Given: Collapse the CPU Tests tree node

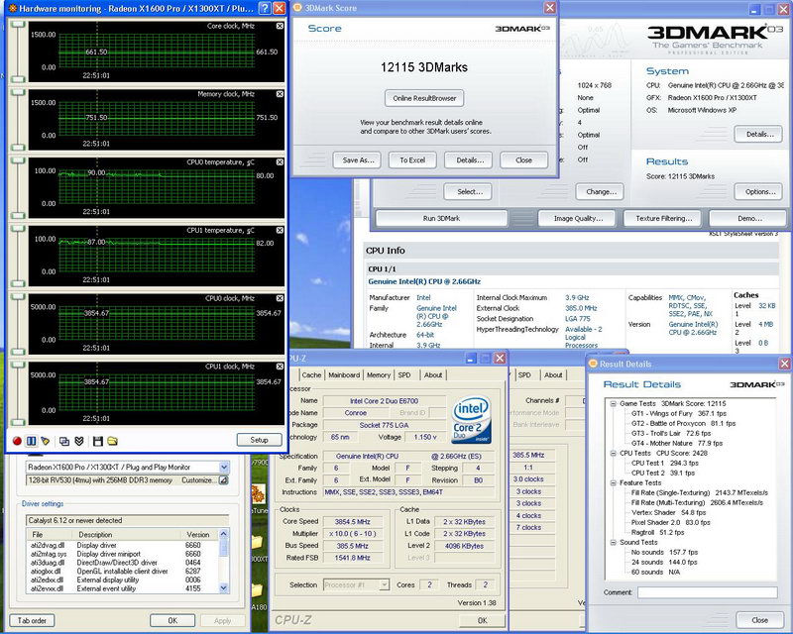Looking at the screenshot, I should 613,453.
